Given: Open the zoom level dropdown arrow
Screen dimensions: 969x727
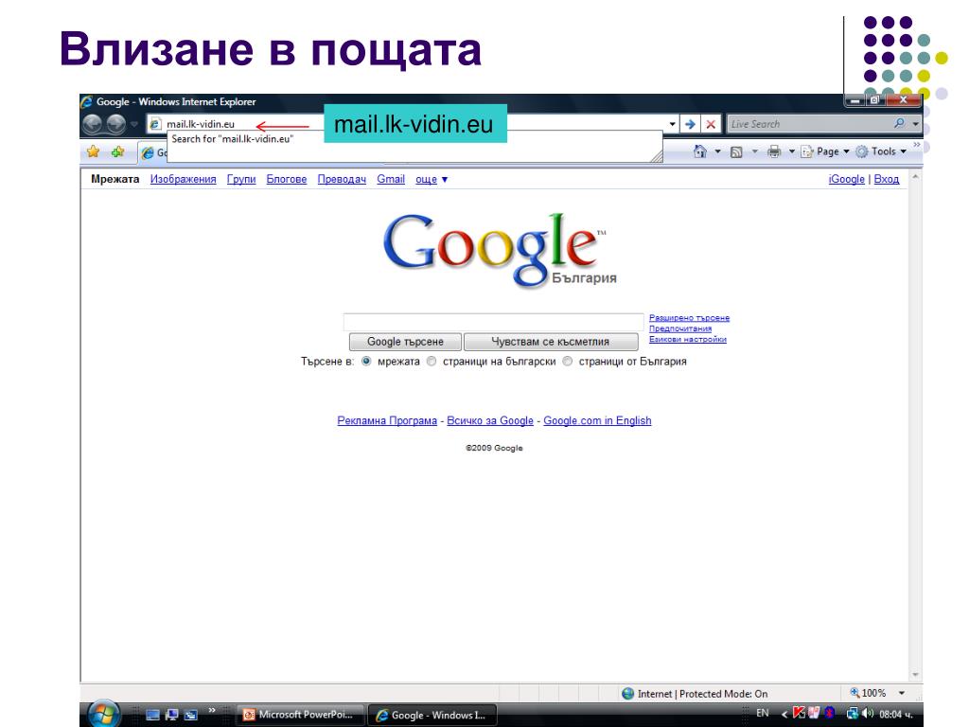Looking at the screenshot, I should pyautogui.click(x=902, y=694).
